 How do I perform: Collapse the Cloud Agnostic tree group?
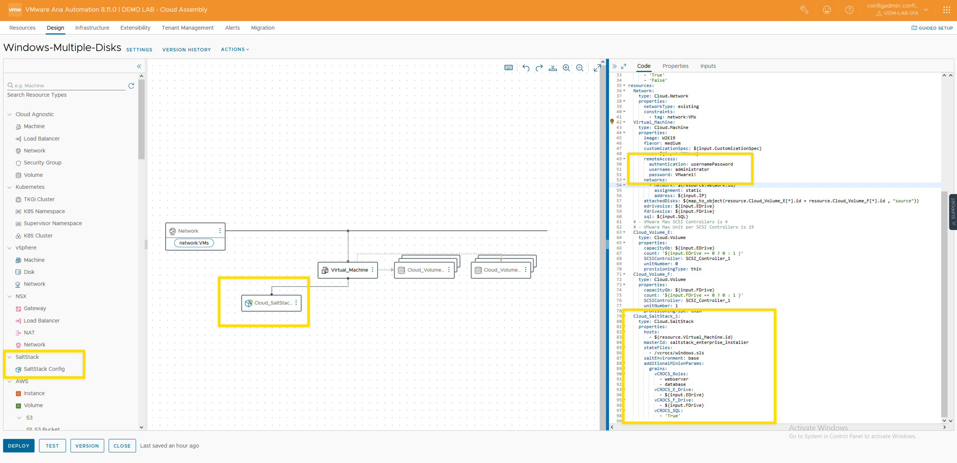coord(10,114)
